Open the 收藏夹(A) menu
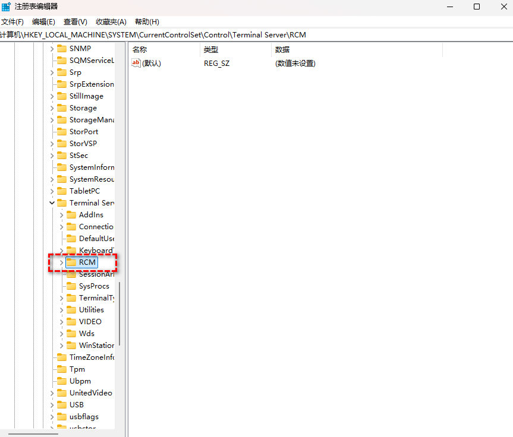 [x=111, y=22]
